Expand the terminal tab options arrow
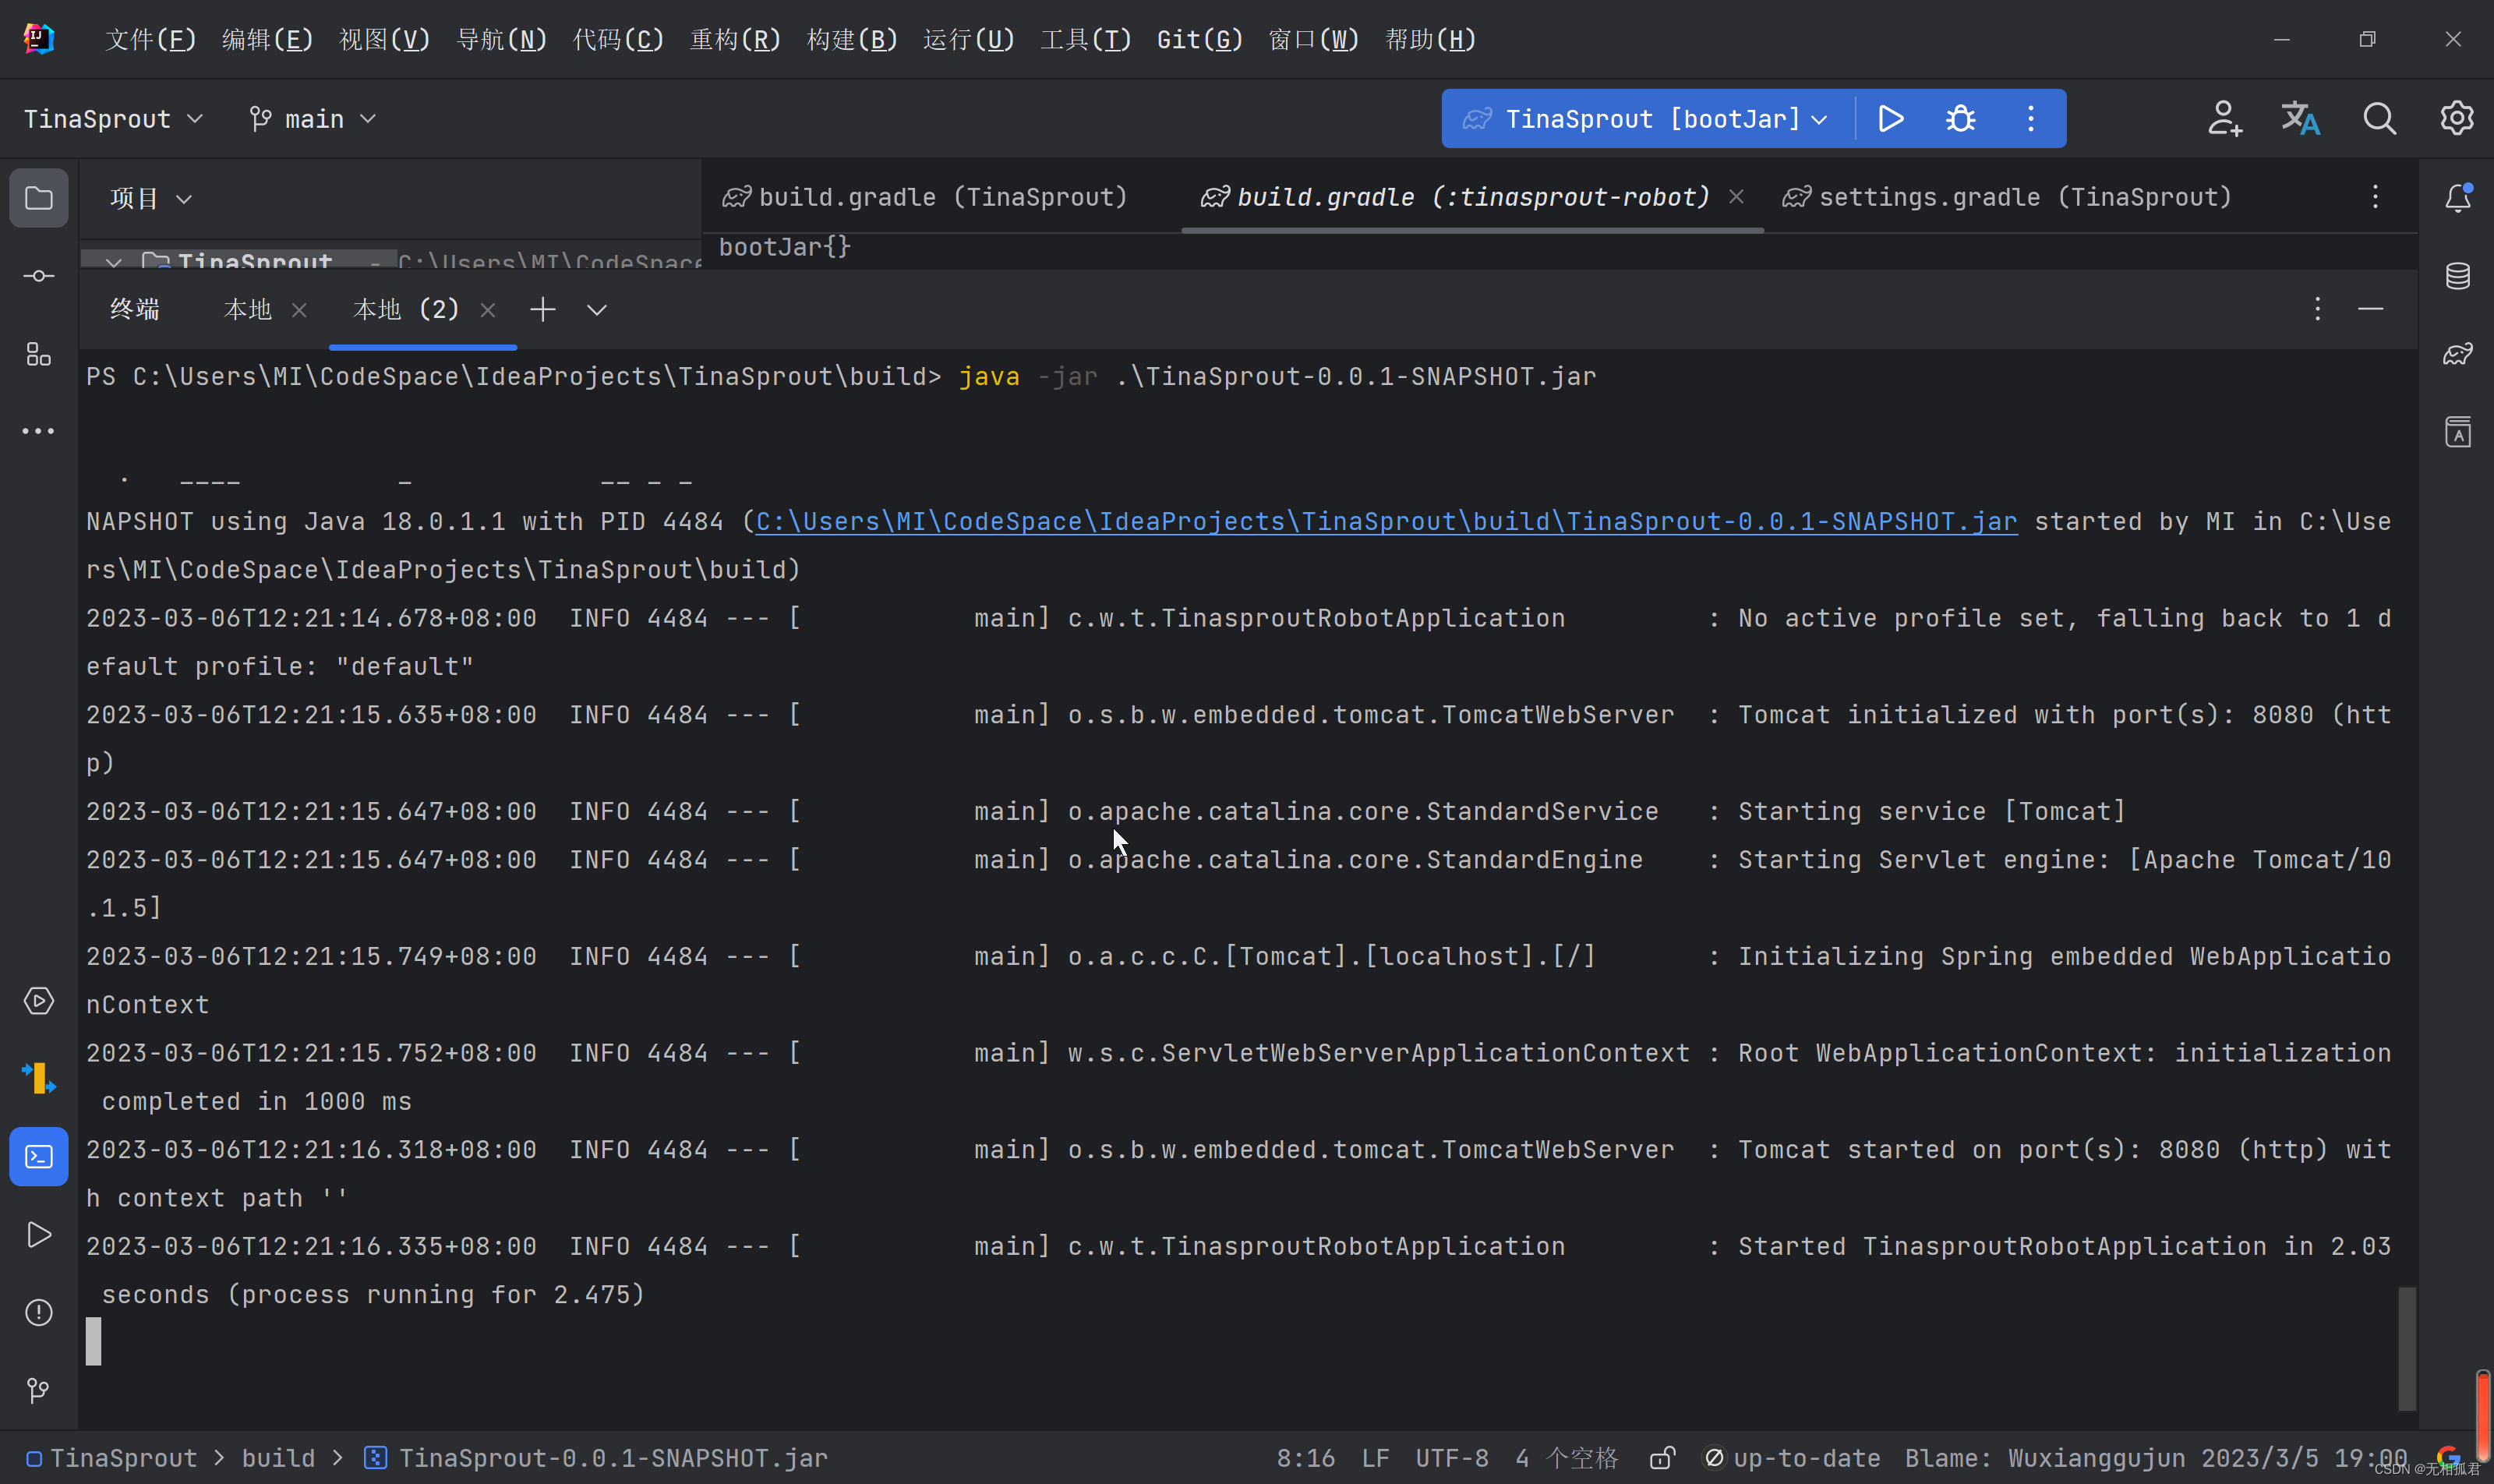Image resolution: width=2494 pixels, height=1484 pixels. coord(597,309)
